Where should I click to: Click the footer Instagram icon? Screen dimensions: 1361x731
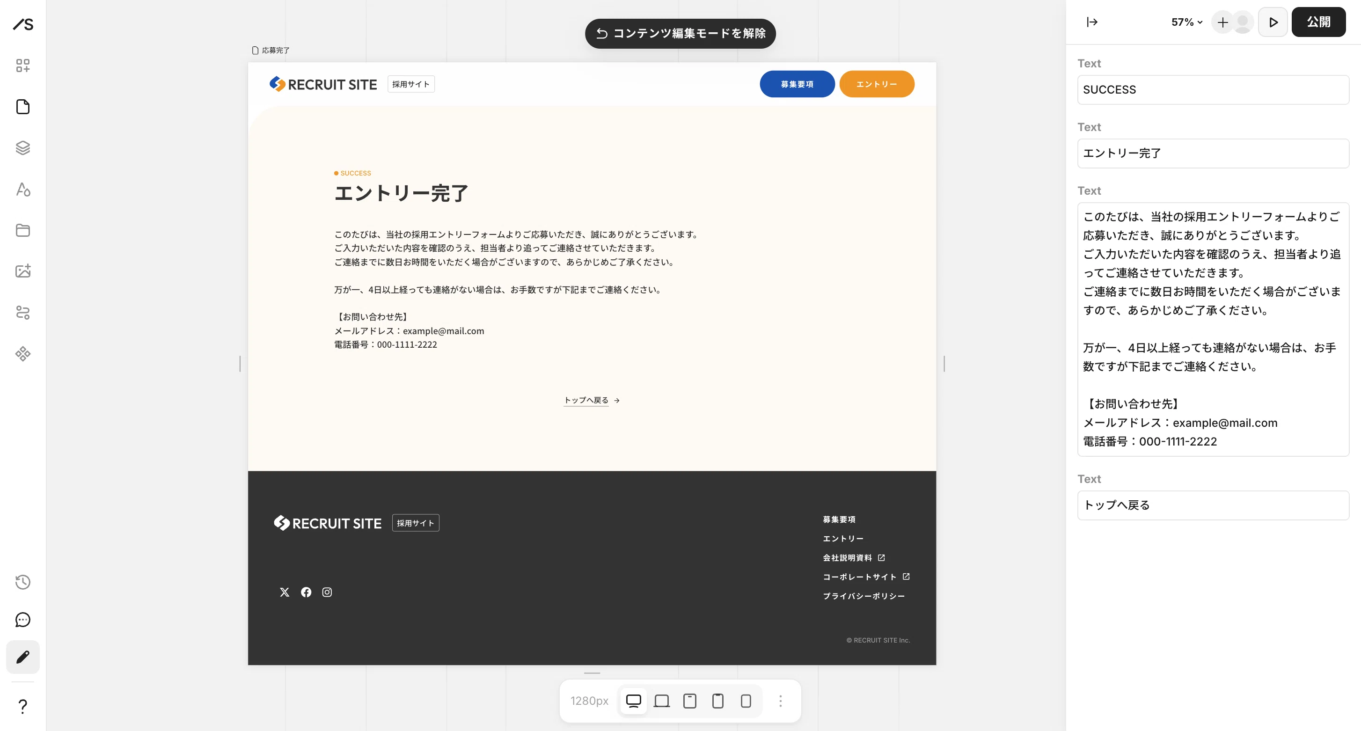pos(327,592)
